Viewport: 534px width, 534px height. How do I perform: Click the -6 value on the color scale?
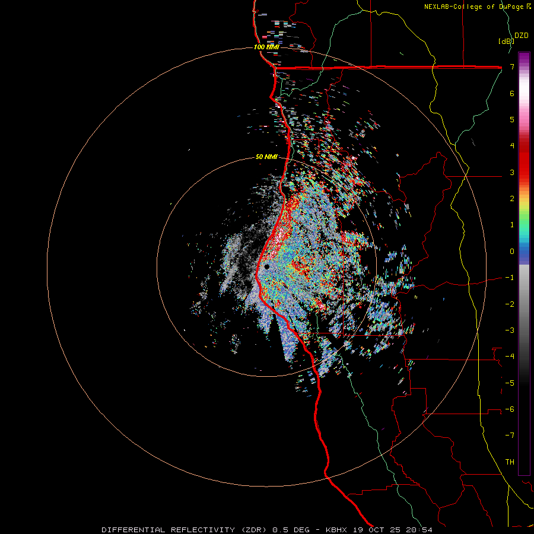click(x=510, y=409)
